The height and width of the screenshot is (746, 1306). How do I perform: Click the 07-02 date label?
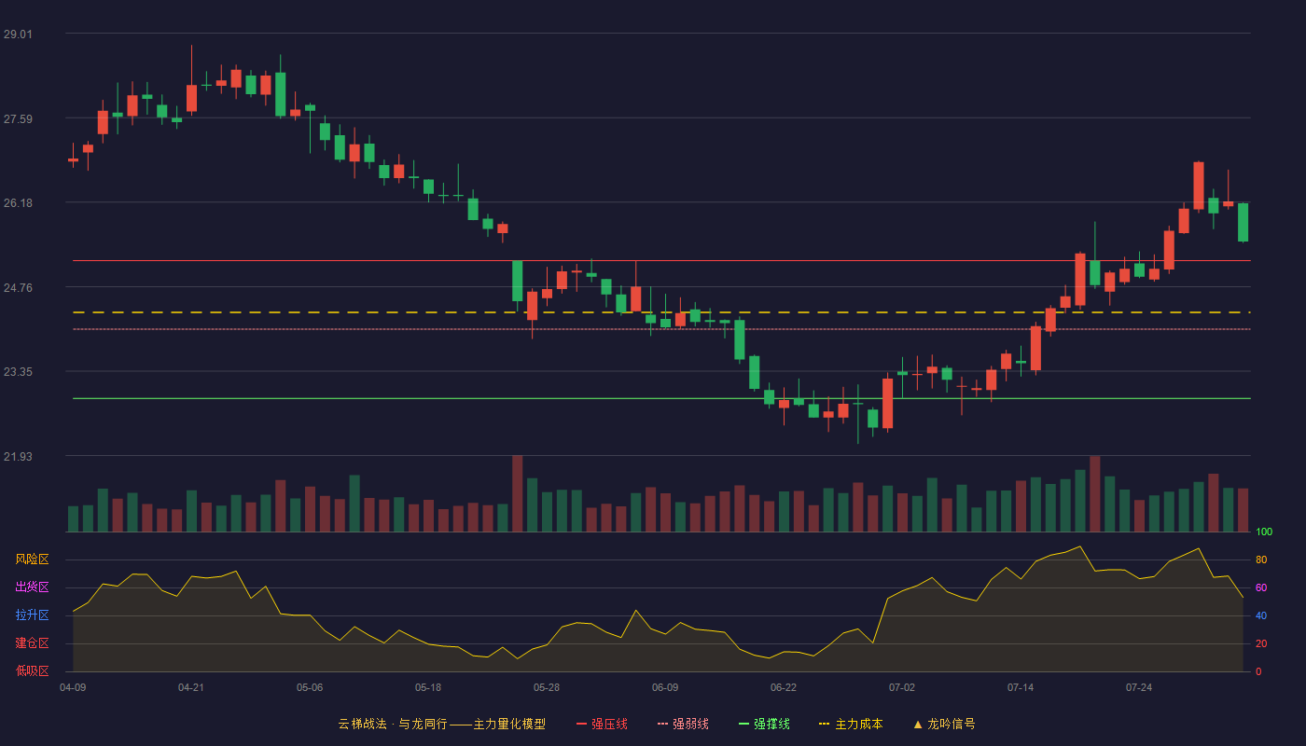pyautogui.click(x=902, y=687)
